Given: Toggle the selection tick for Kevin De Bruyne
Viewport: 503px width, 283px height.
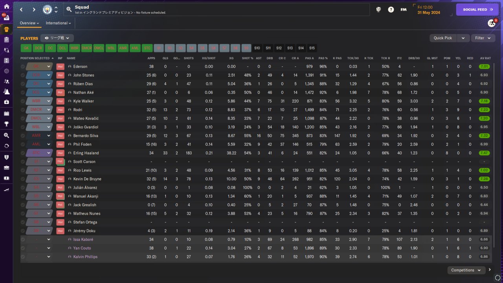Looking at the screenshot, I should (x=23, y=179).
